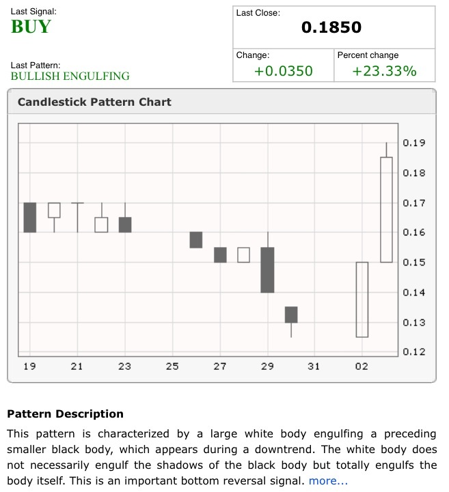Click the Candlestick Pattern Chart title bar
The width and height of the screenshot is (449, 492).
coord(94,102)
